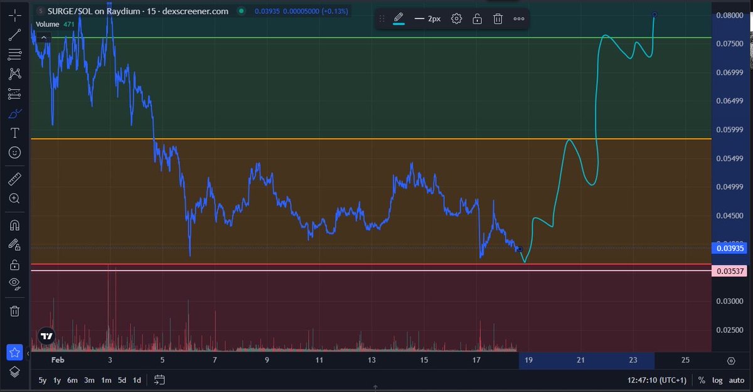The height and width of the screenshot is (392, 753).
Task: Lock all drawing tools
Action: pyautogui.click(x=15, y=265)
